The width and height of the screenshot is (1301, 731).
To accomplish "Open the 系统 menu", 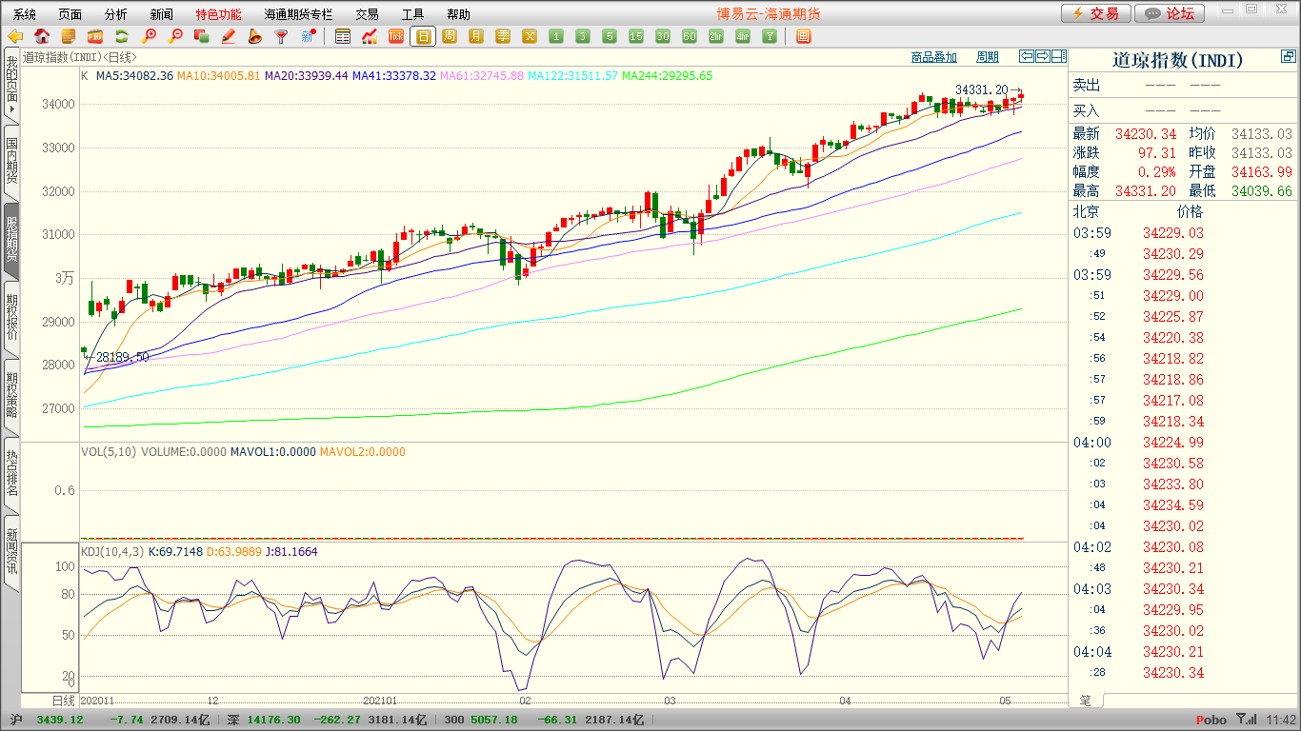I will pyautogui.click(x=25, y=14).
